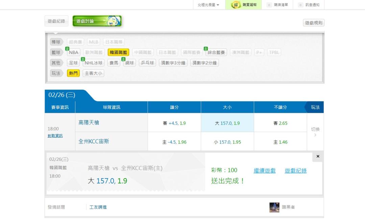Screen dimensions: 365x222
Task: Open the 北極光晨星 user dropdown
Action: (209, 5)
